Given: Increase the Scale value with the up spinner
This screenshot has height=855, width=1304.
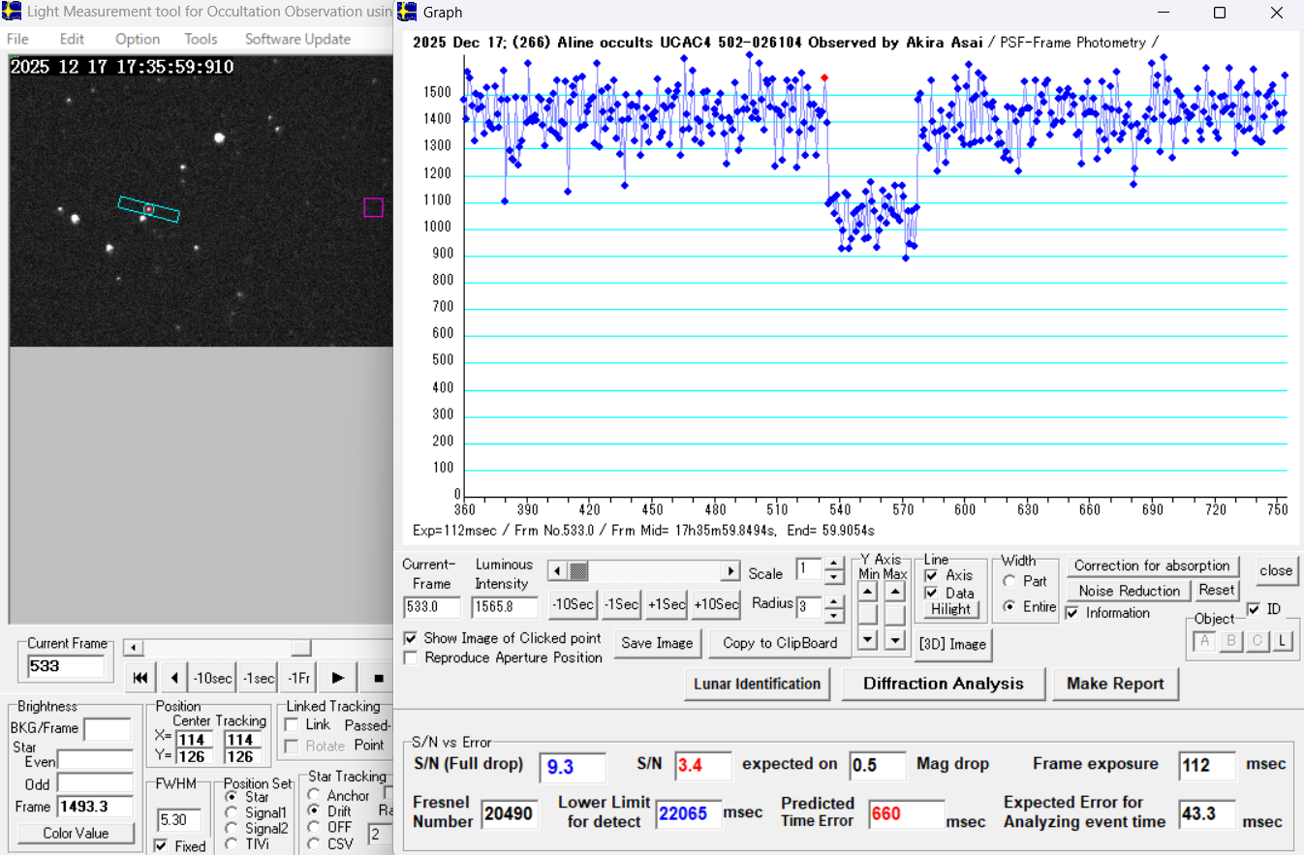Looking at the screenshot, I should point(833,563).
